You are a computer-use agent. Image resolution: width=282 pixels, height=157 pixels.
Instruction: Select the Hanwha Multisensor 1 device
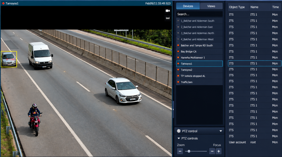pos(199,58)
